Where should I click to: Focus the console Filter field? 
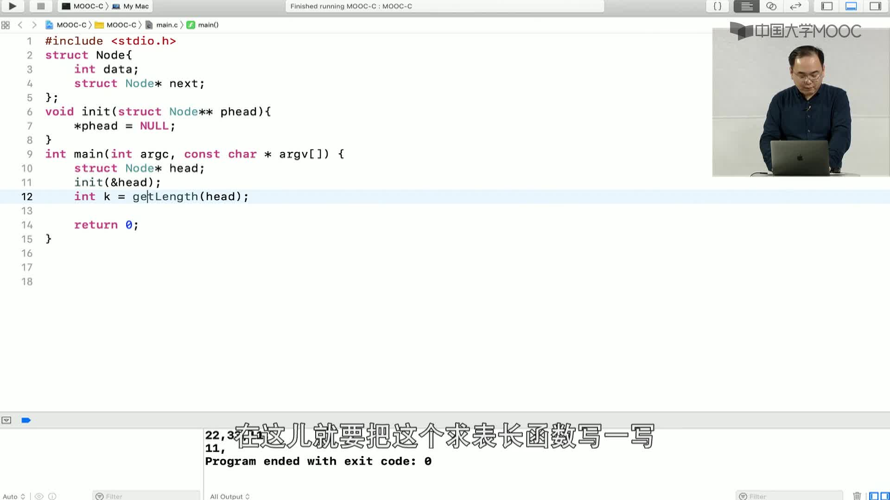click(789, 496)
